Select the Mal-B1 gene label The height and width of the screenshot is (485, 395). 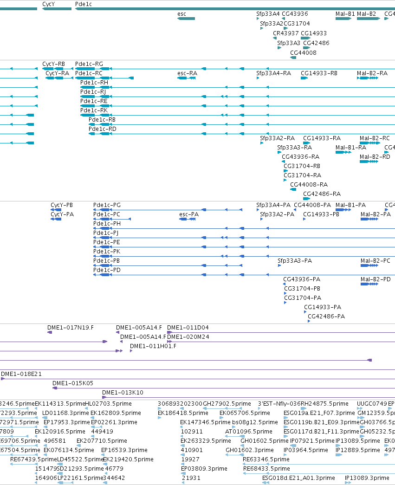coord(345,13)
